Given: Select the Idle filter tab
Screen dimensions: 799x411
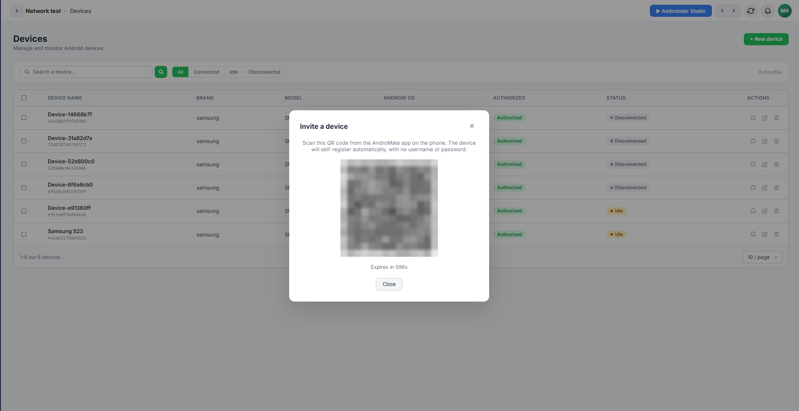Looking at the screenshot, I should 234,72.
